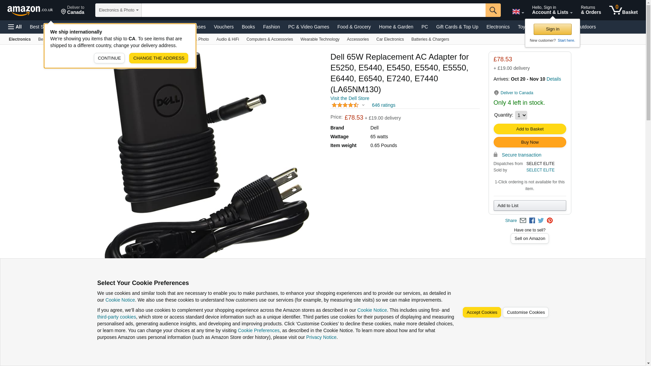Image resolution: width=651 pixels, height=366 pixels.
Task: Select the Wearable Technology category tab
Action: (x=320, y=39)
